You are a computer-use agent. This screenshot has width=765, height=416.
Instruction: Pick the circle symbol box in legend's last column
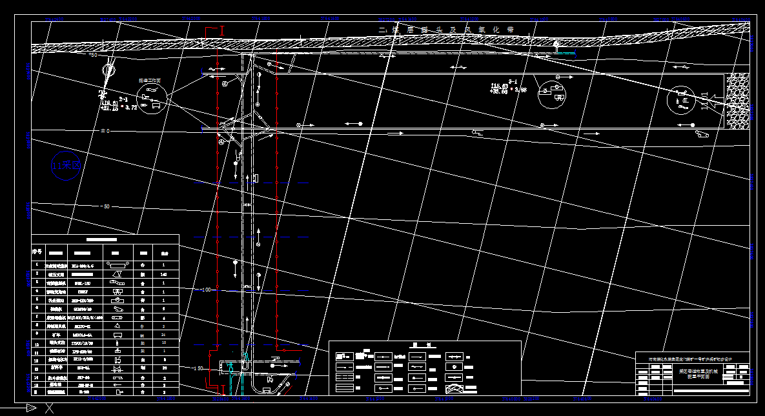[454, 367]
